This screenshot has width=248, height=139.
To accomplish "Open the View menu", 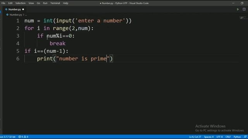I will [x=31, y=3].
